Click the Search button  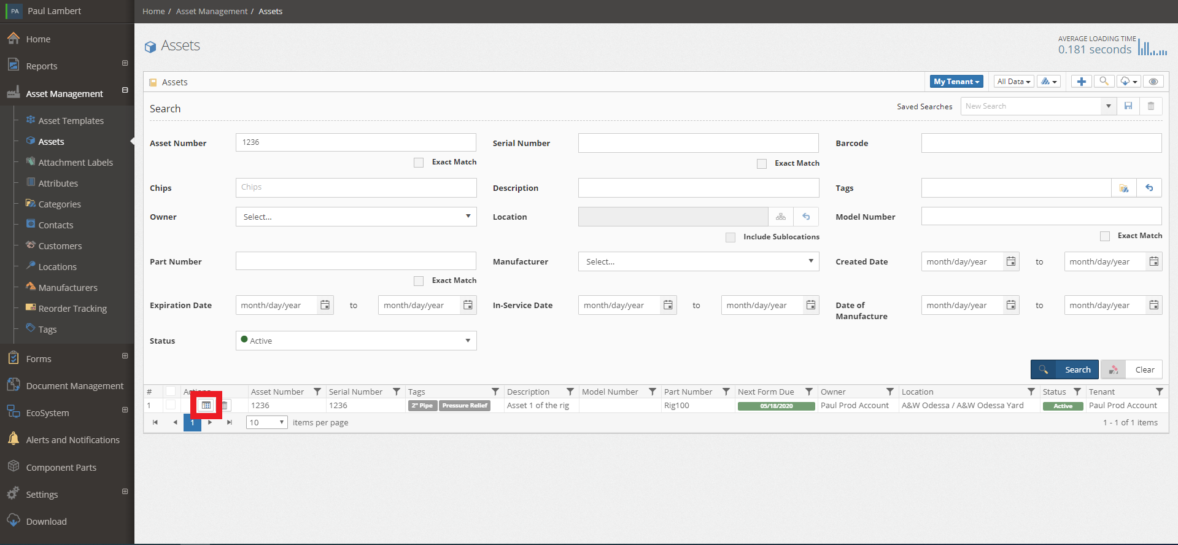coord(1064,369)
